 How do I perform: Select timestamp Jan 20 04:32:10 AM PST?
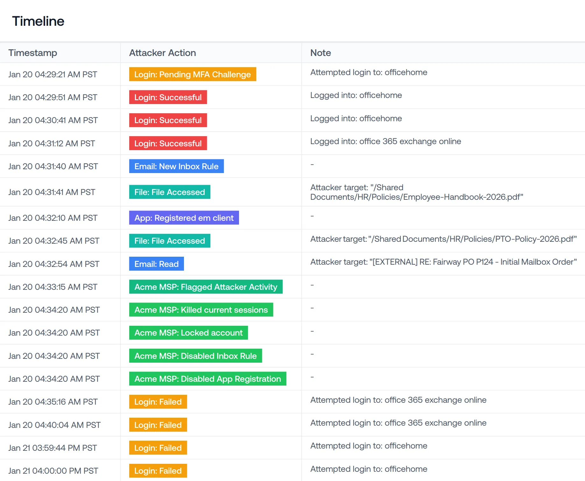(53, 218)
